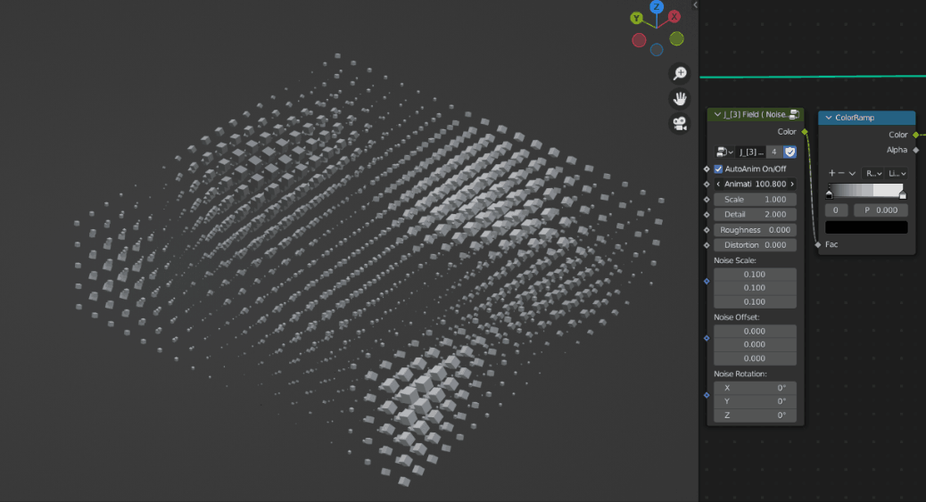Click the Roughness 0.000 field
Viewport: 926px width, 502px height.
pos(756,230)
